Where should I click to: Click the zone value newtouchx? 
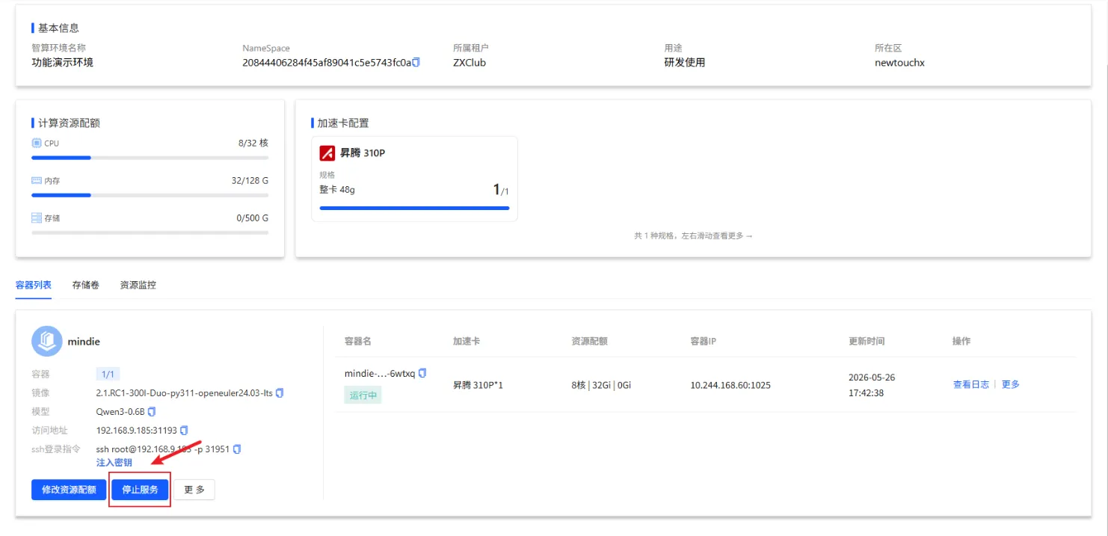[899, 63]
